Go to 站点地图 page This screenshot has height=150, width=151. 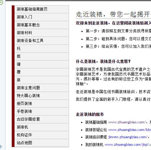click(x=42, y=143)
